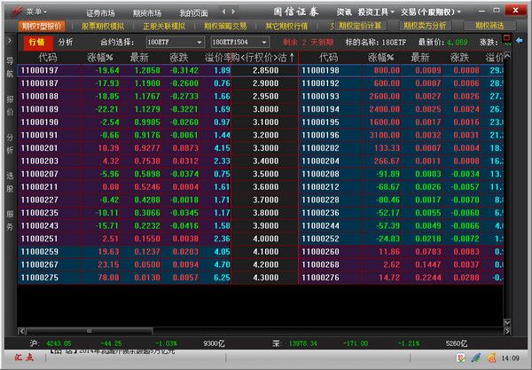Select the 期权策略交易 tab
The image size is (532, 370).
tap(225, 26)
